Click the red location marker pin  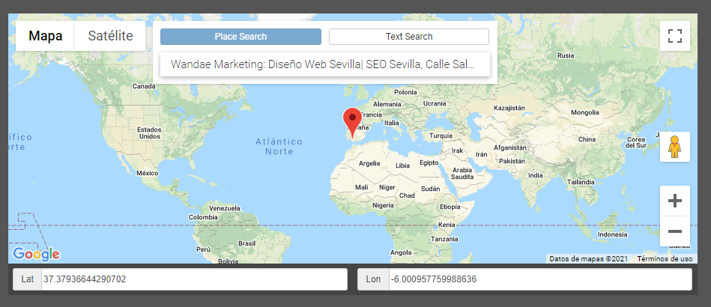352,123
